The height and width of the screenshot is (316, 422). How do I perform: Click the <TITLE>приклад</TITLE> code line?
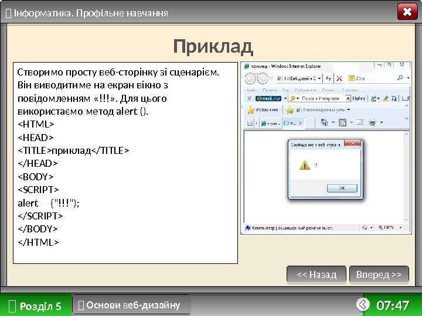pos(73,150)
